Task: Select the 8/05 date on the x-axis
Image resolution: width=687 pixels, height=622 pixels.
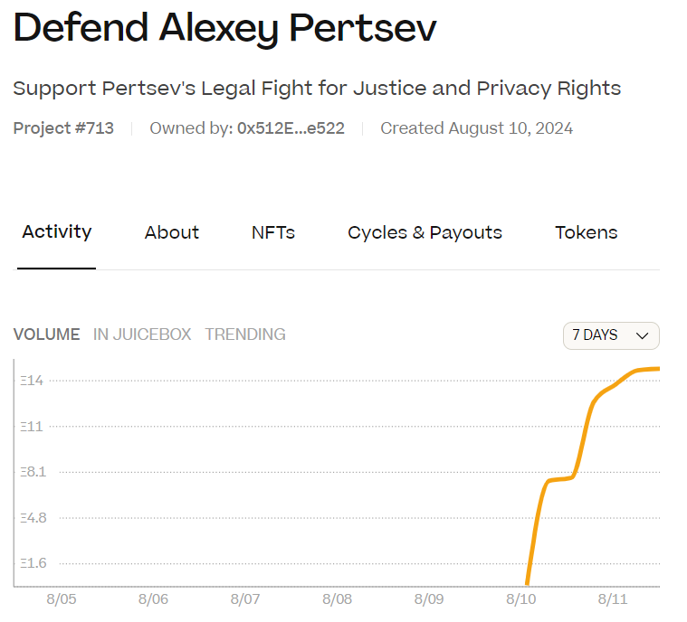Action: [x=62, y=599]
